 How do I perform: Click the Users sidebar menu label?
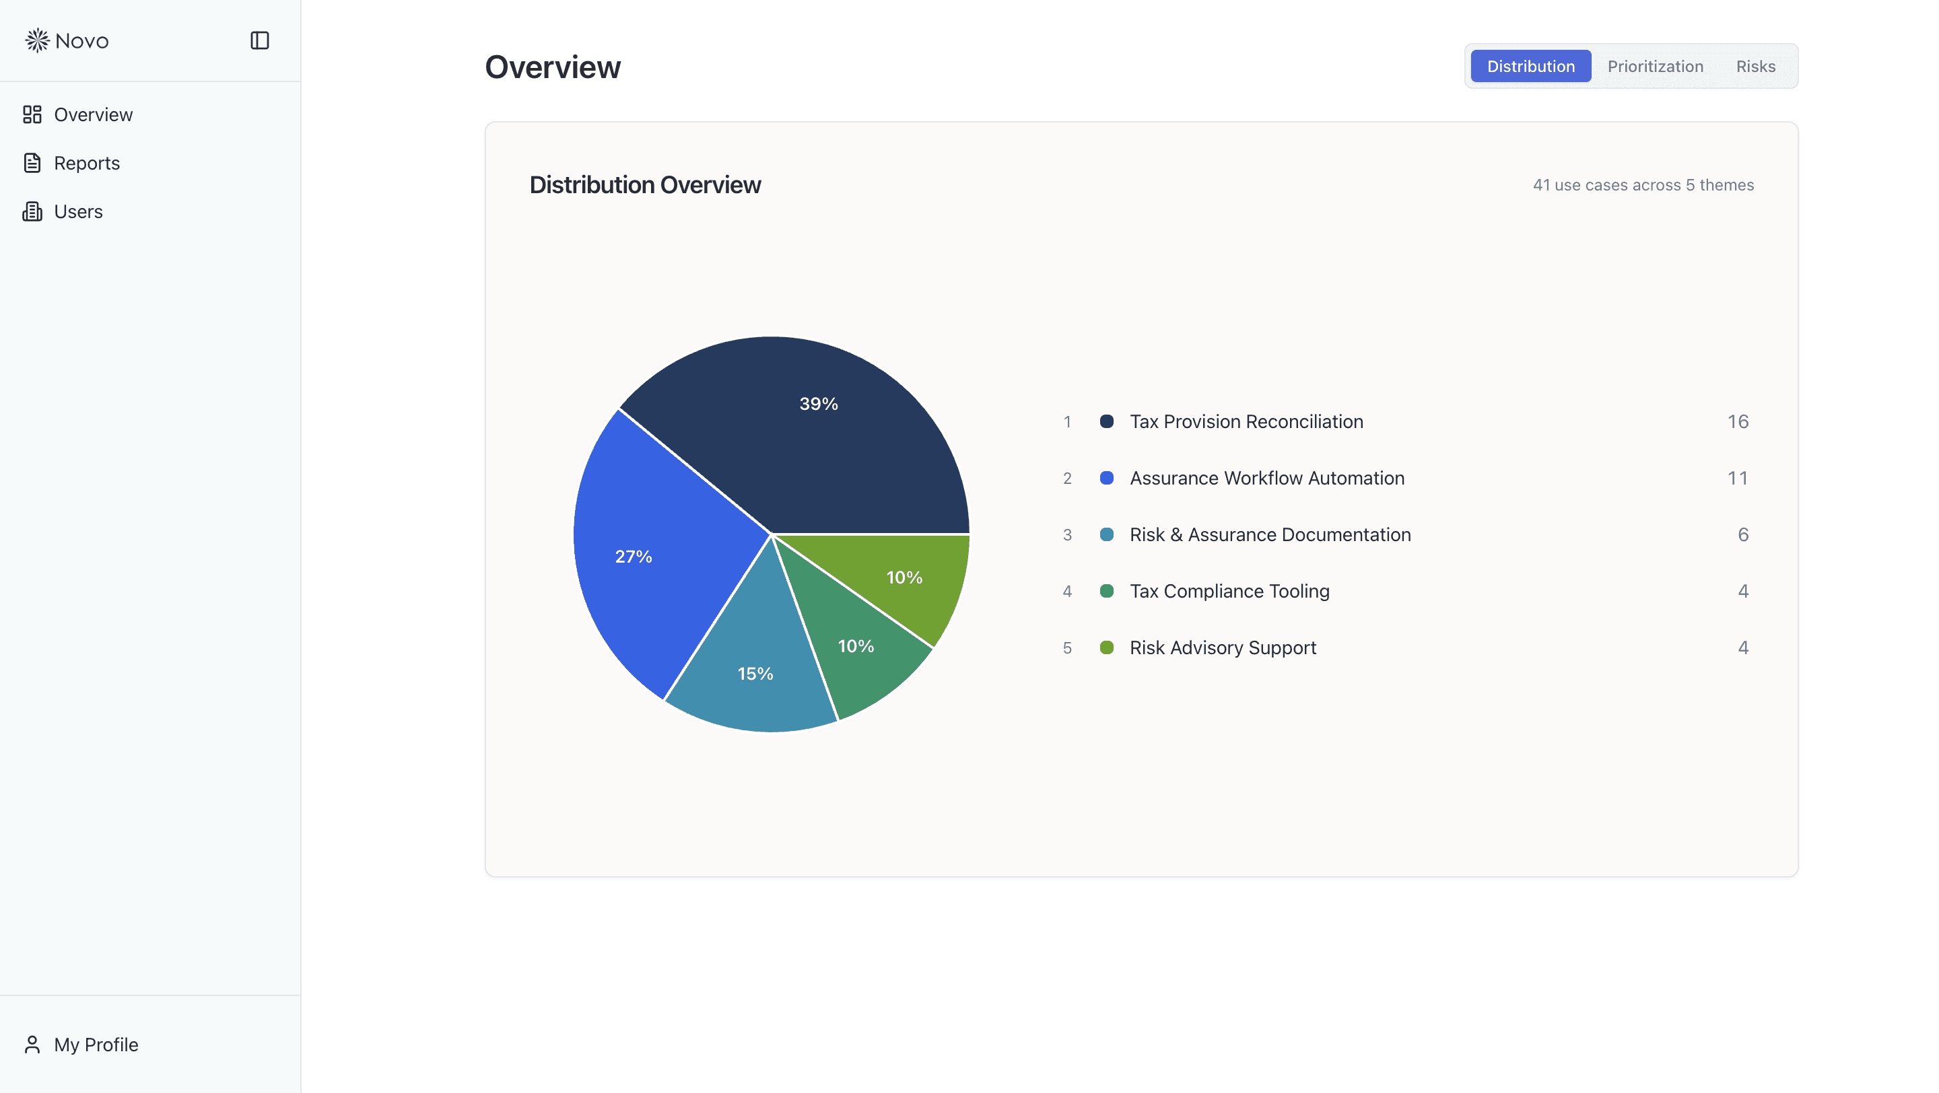click(x=78, y=211)
